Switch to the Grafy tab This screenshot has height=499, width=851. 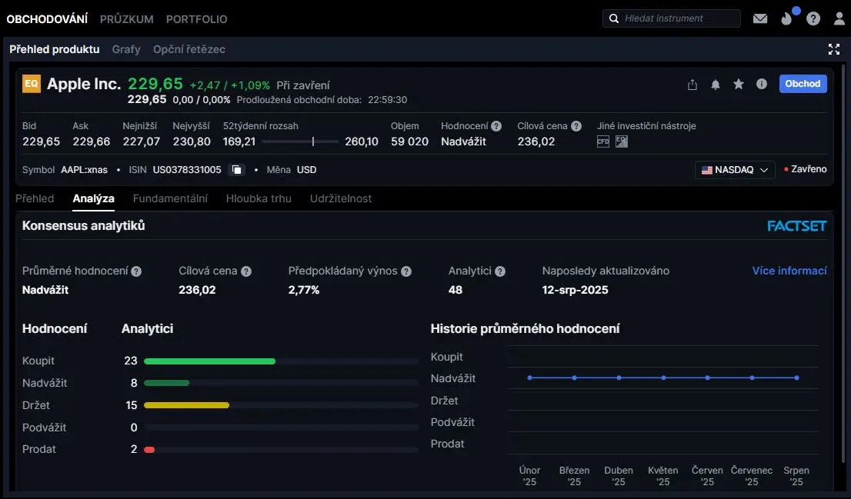126,49
